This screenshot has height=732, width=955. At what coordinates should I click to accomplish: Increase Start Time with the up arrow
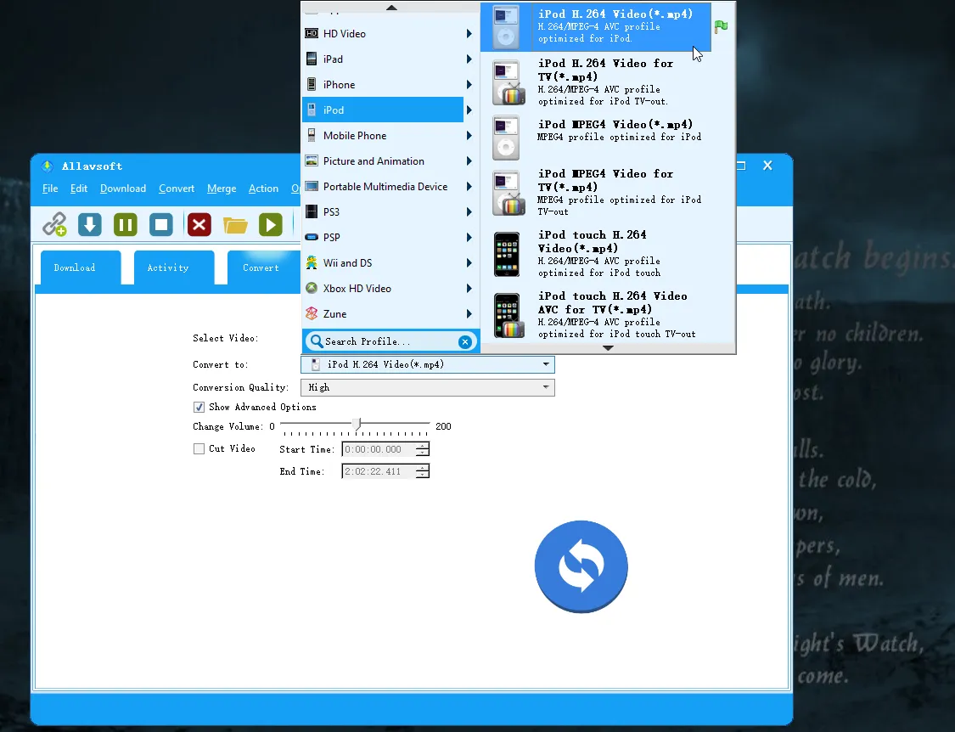tap(422, 446)
